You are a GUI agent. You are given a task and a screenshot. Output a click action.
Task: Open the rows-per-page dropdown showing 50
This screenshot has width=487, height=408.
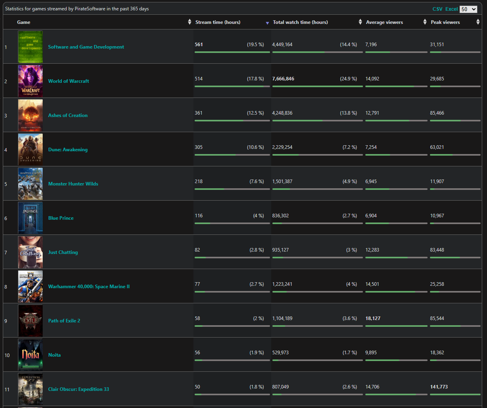(x=468, y=9)
